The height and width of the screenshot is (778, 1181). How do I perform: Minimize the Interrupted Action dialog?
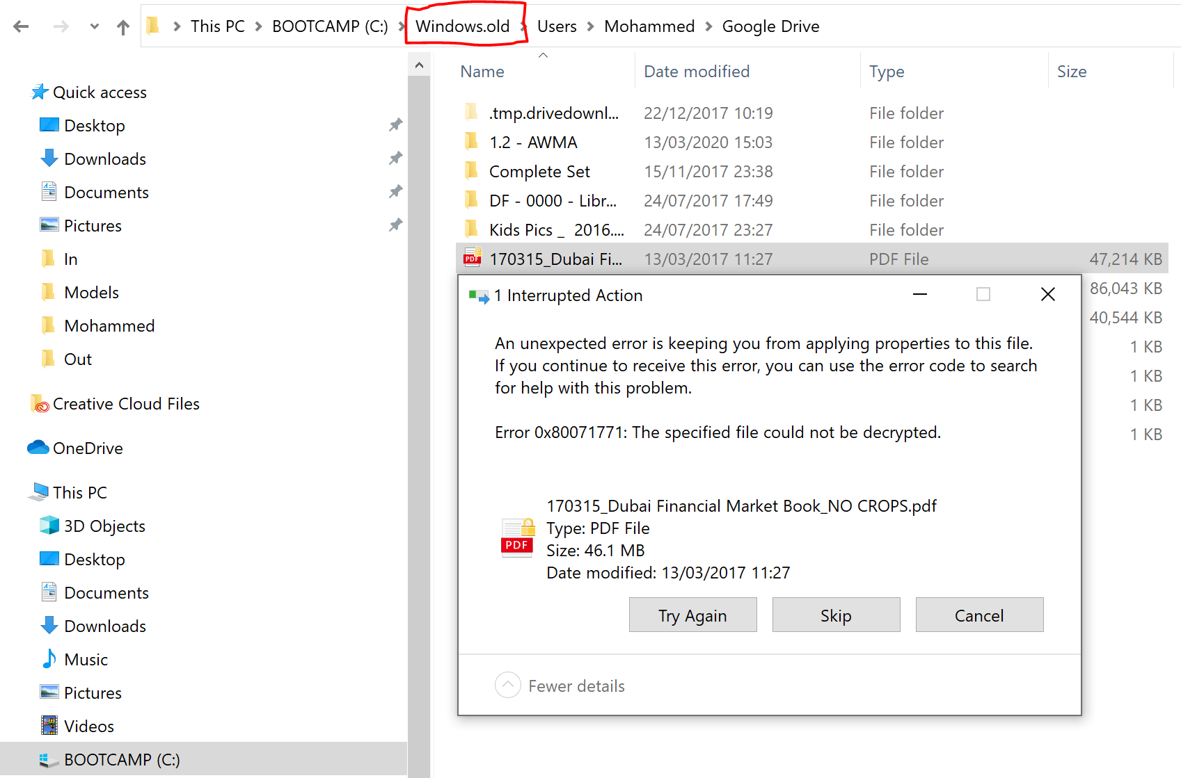(919, 294)
